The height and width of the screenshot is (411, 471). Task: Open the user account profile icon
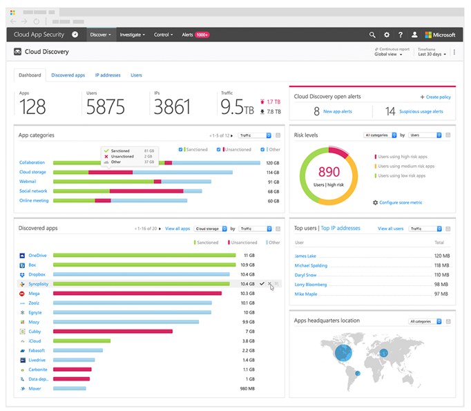coord(414,35)
